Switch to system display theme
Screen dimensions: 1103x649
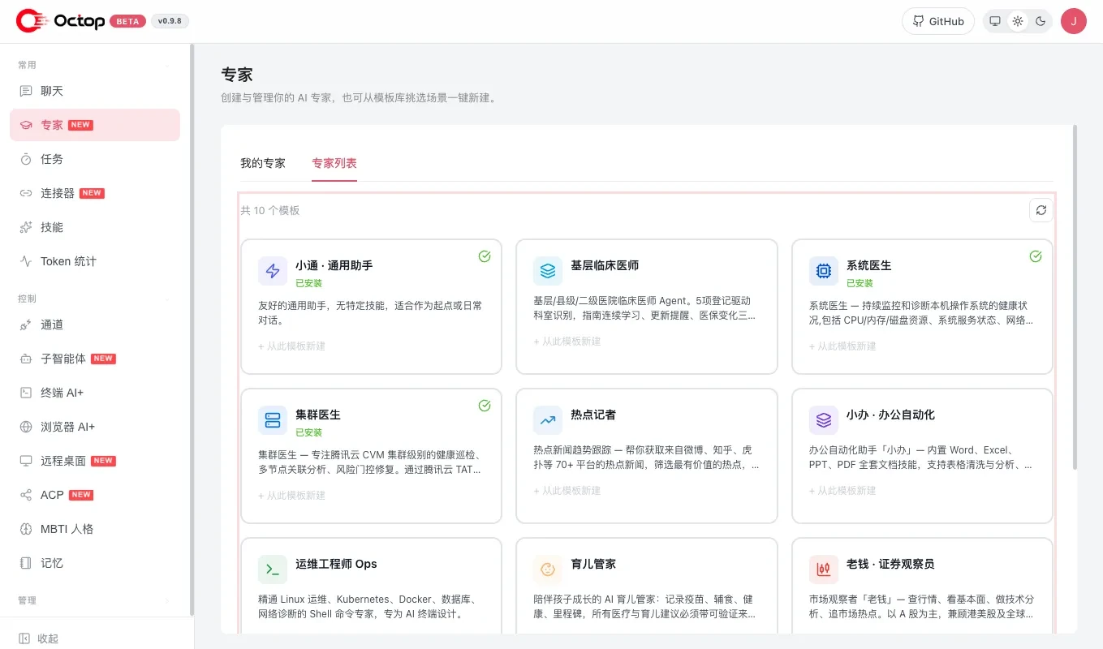995,21
